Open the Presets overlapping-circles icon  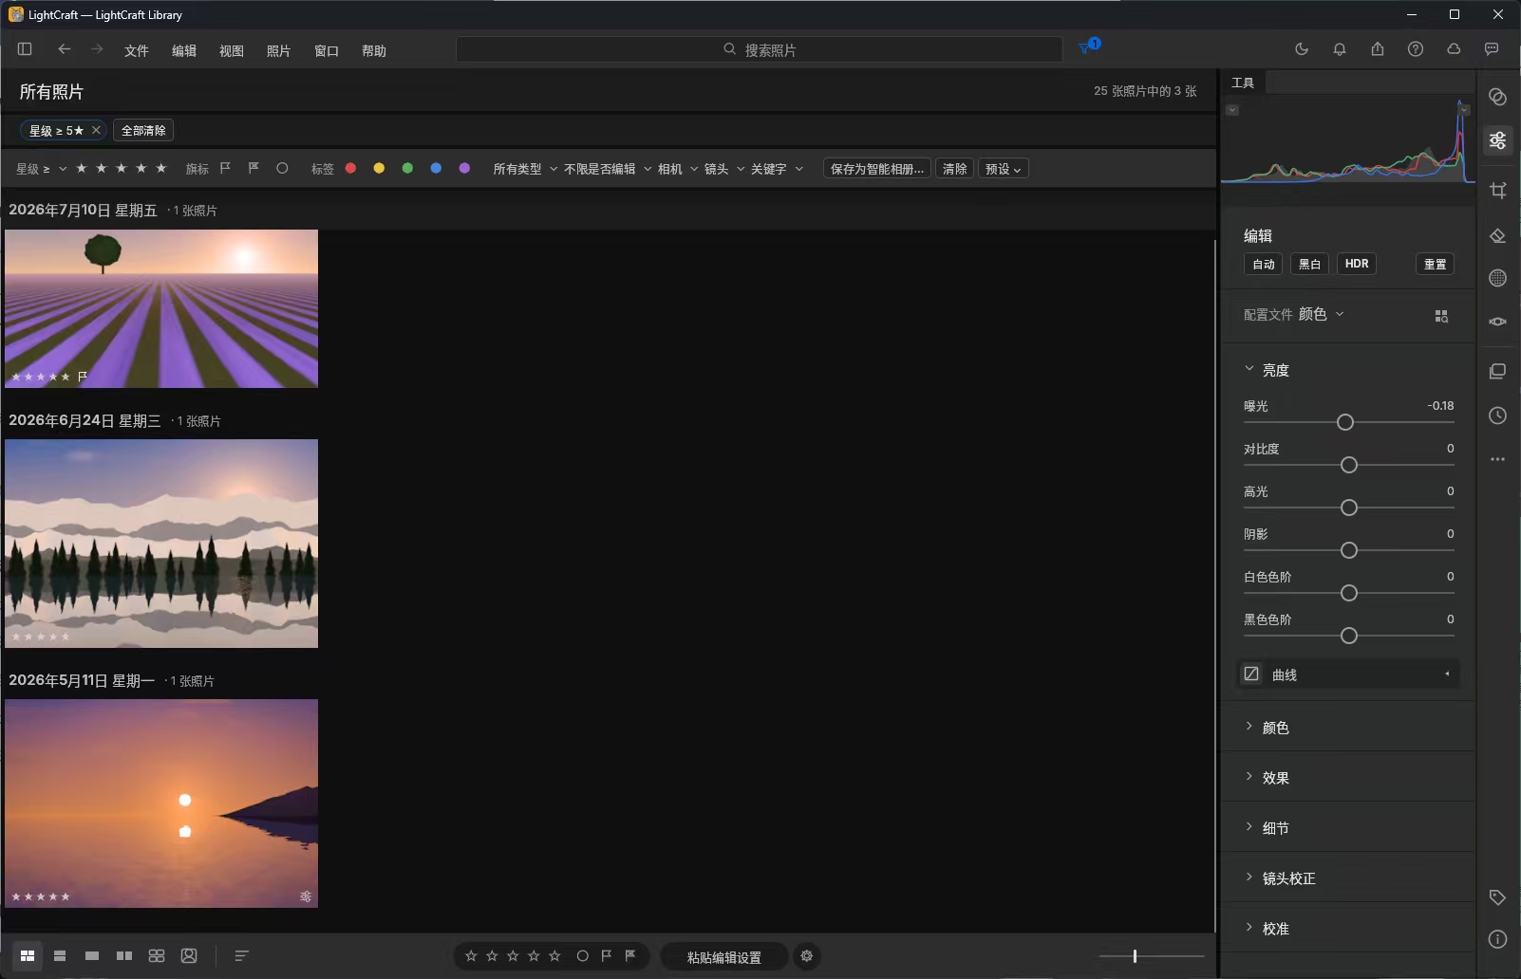click(x=1498, y=97)
